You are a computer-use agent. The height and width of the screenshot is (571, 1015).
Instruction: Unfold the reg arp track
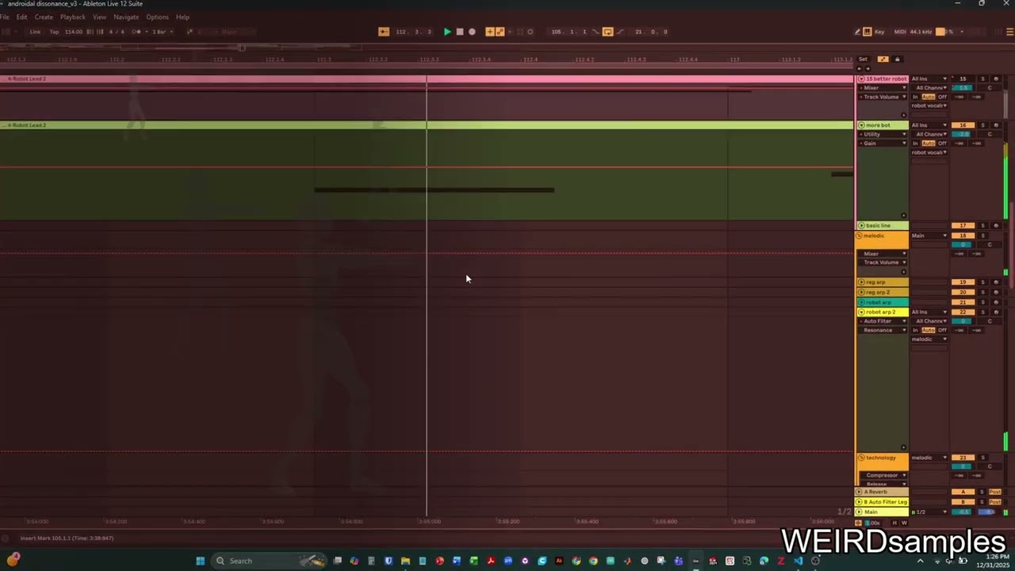(861, 282)
